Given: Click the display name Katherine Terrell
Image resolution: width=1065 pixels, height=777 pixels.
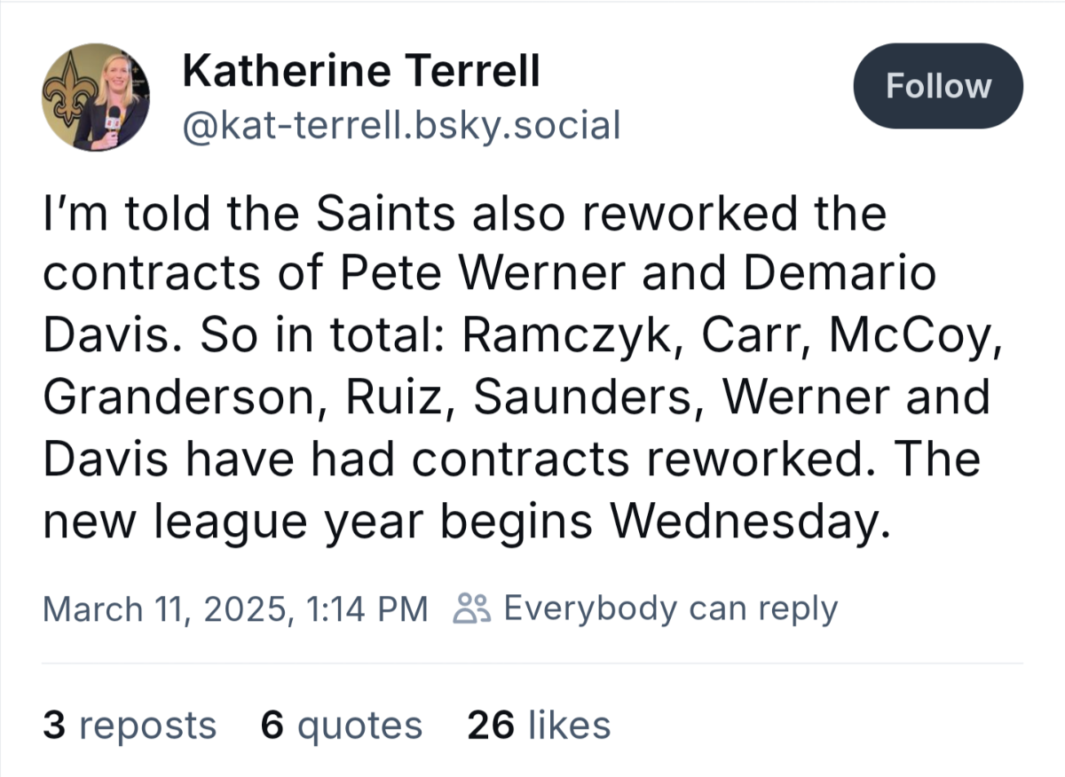Looking at the screenshot, I should pyautogui.click(x=360, y=71).
